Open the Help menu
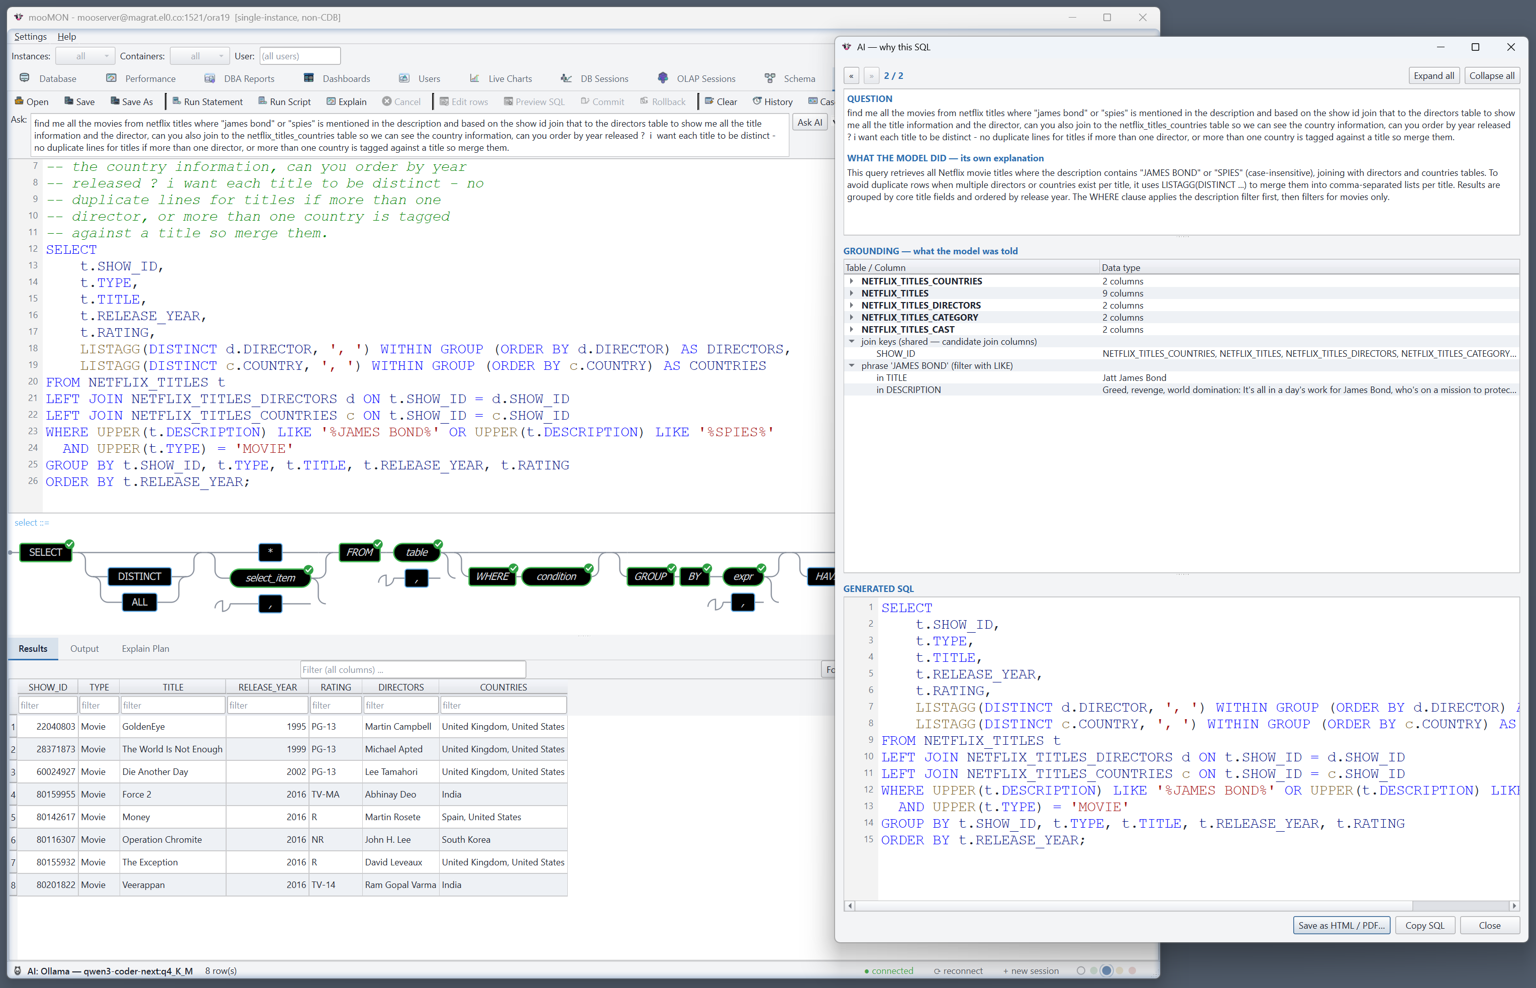This screenshot has height=988, width=1536. tap(67, 37)
